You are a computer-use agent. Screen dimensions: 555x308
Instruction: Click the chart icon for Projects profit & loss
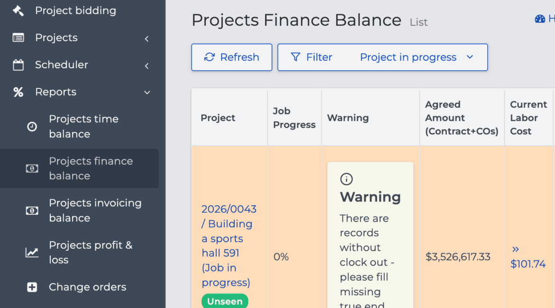click(x=32, y=253)
